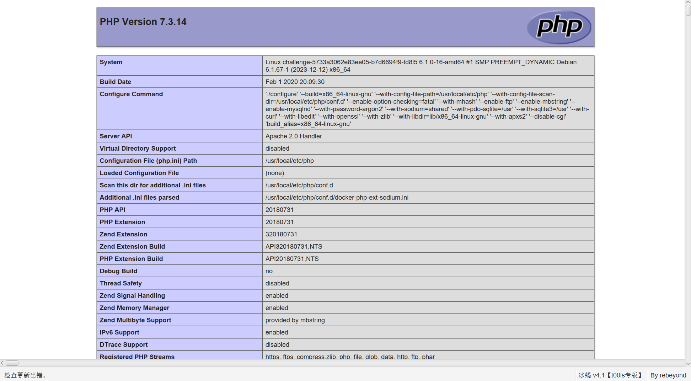Click the 'Build Date' row label

[x=115, y=82]
